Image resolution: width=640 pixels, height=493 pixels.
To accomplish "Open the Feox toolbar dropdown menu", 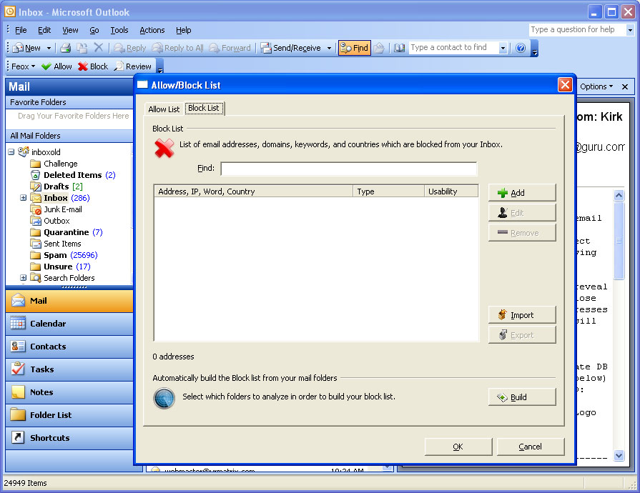I will click(x=23, y=66).
